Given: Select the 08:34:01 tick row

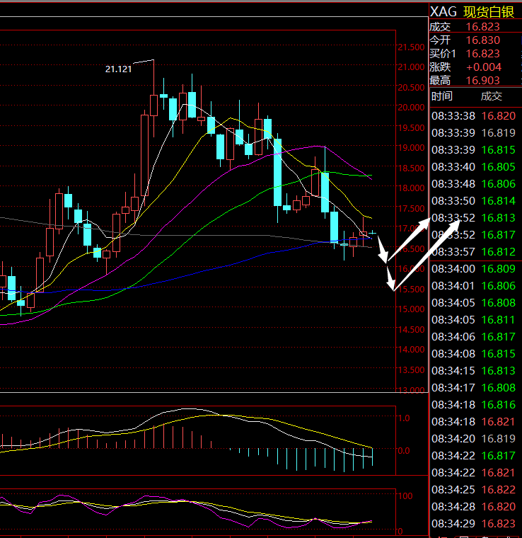Looking at the screenshot, I should point(473,286).
